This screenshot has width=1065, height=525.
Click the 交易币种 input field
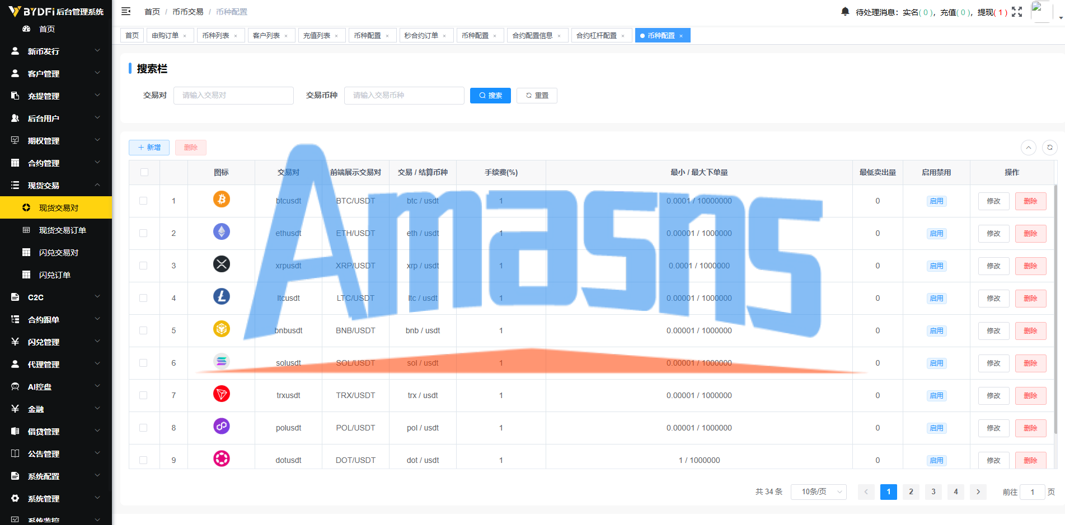coord(404,96)
